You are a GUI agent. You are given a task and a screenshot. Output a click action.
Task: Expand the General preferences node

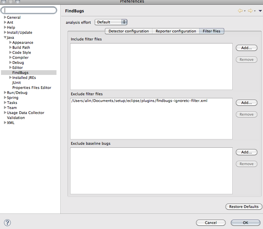click(x=5, y=17)
